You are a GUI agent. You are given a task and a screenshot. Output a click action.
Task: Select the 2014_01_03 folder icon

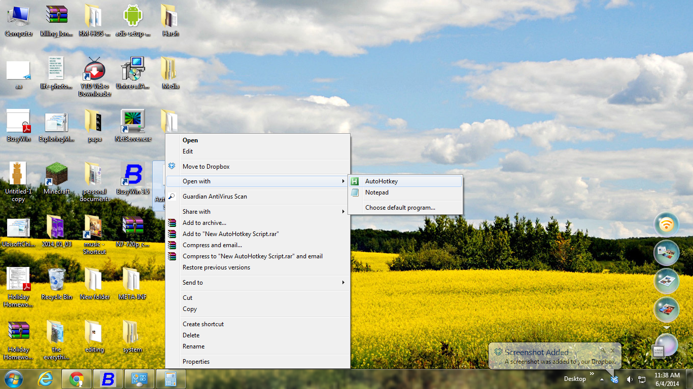coord(56,231)
